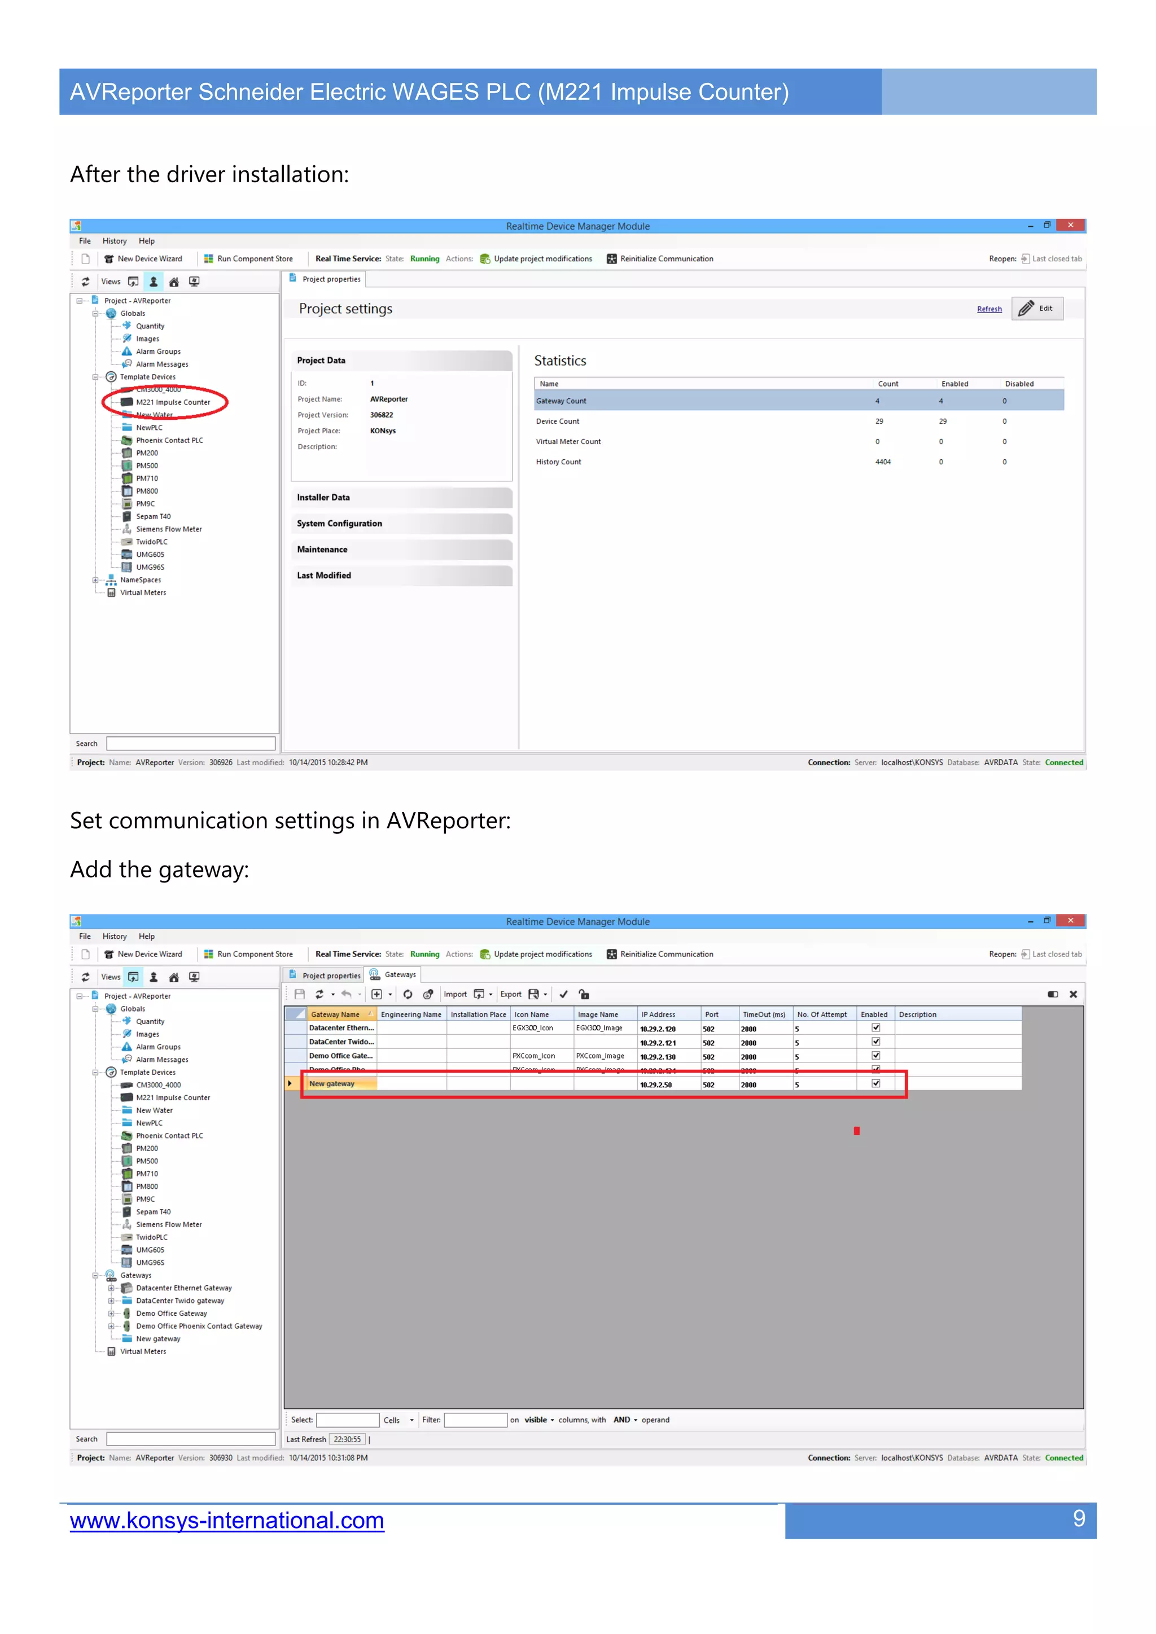Click the save icon in Gateways toolbar
Viewport: 1156px width, 1634px height.
tap(300, 994)
